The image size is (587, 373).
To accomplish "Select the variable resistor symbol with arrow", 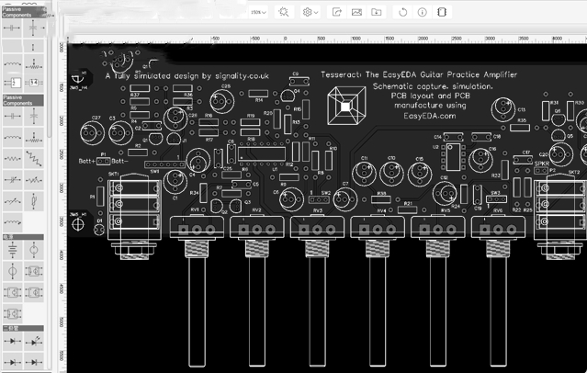I will pyautogui.click(x=34, y=180).
